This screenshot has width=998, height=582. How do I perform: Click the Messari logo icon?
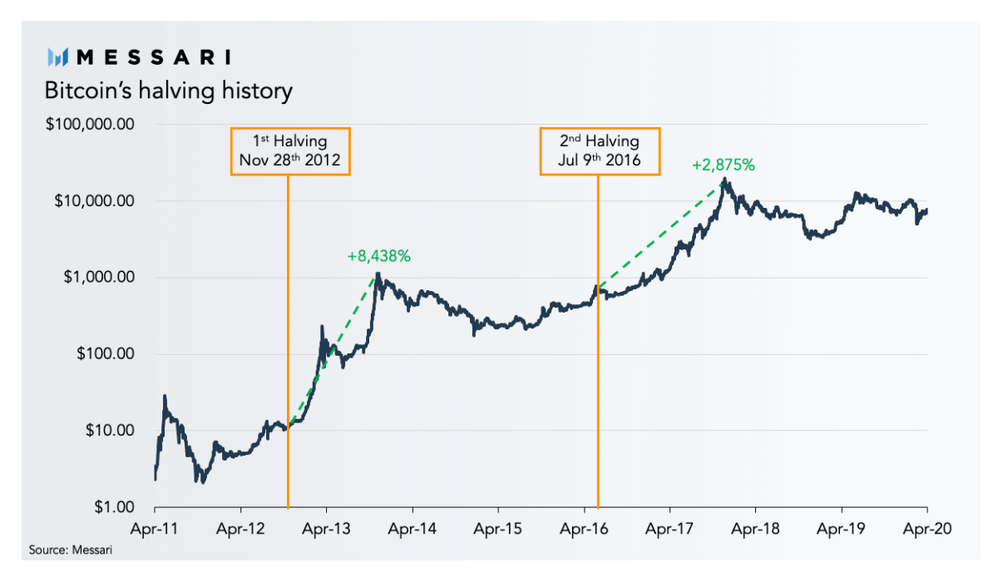point(57,57)
